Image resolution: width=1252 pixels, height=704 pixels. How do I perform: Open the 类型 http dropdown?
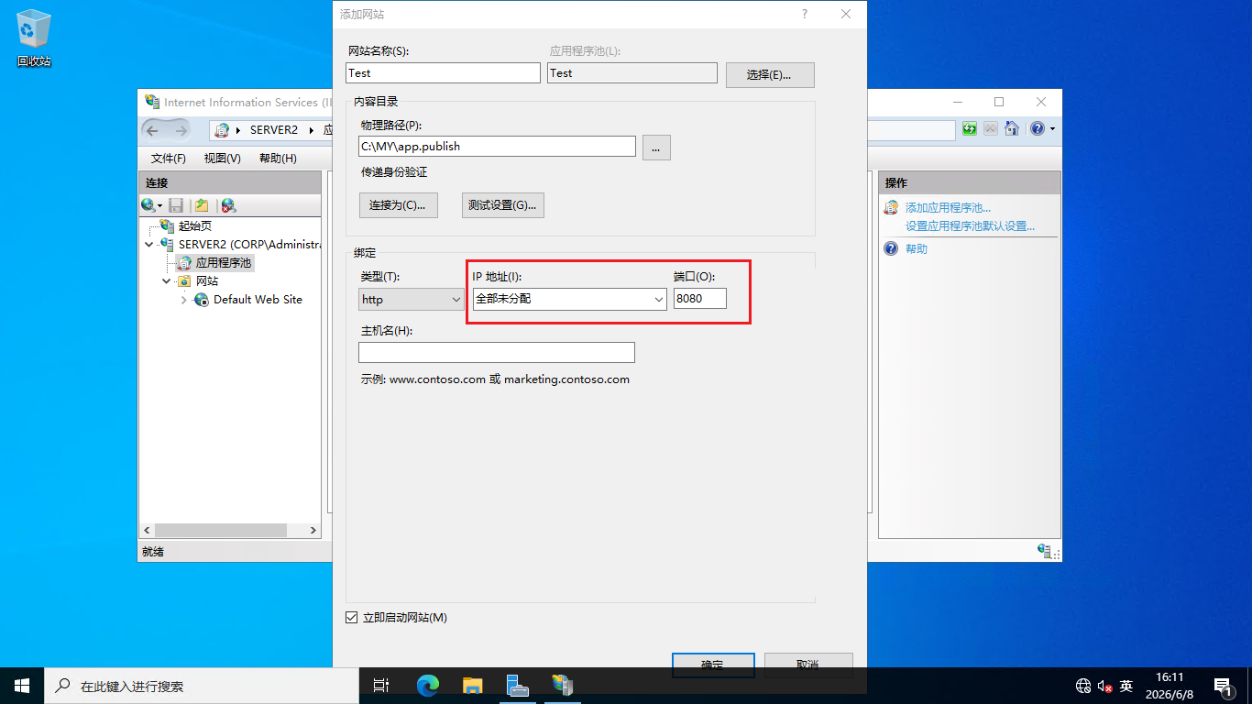[412, 299]
